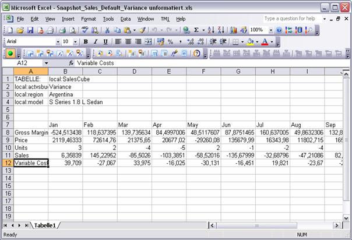
Task: Expand the zoom percentage dropdown
Action: (x=270, y=30)
